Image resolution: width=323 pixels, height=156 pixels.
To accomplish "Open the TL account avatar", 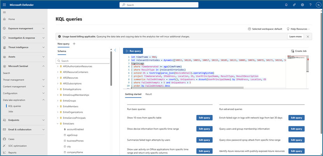I will point(318,5).
